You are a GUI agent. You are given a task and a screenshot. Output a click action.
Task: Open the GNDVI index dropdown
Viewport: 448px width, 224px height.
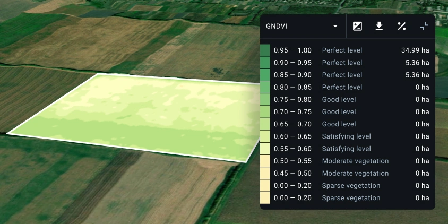point(303,27)
